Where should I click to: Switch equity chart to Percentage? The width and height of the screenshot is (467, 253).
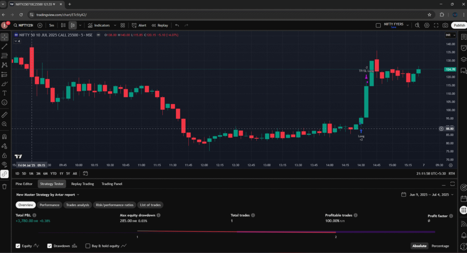point(440,246)
